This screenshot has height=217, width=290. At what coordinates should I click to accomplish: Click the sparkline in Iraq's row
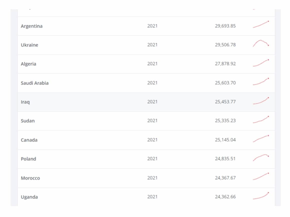[261, 101]
